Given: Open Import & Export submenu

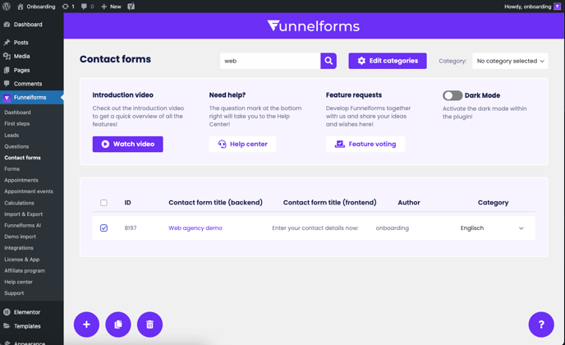Looking at the screenshot, I should [24, 214].
